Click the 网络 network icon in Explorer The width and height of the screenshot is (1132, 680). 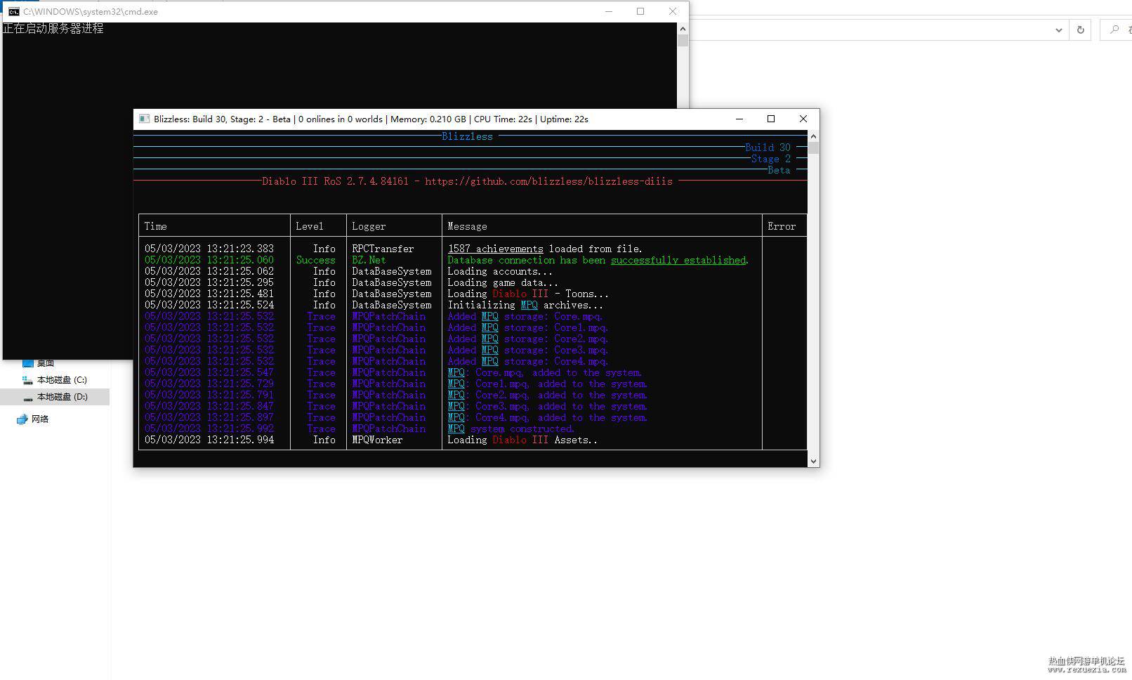(22, 419)
